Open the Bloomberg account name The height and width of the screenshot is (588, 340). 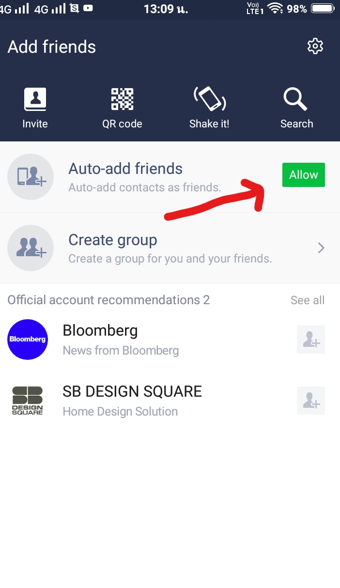point(100,331)
